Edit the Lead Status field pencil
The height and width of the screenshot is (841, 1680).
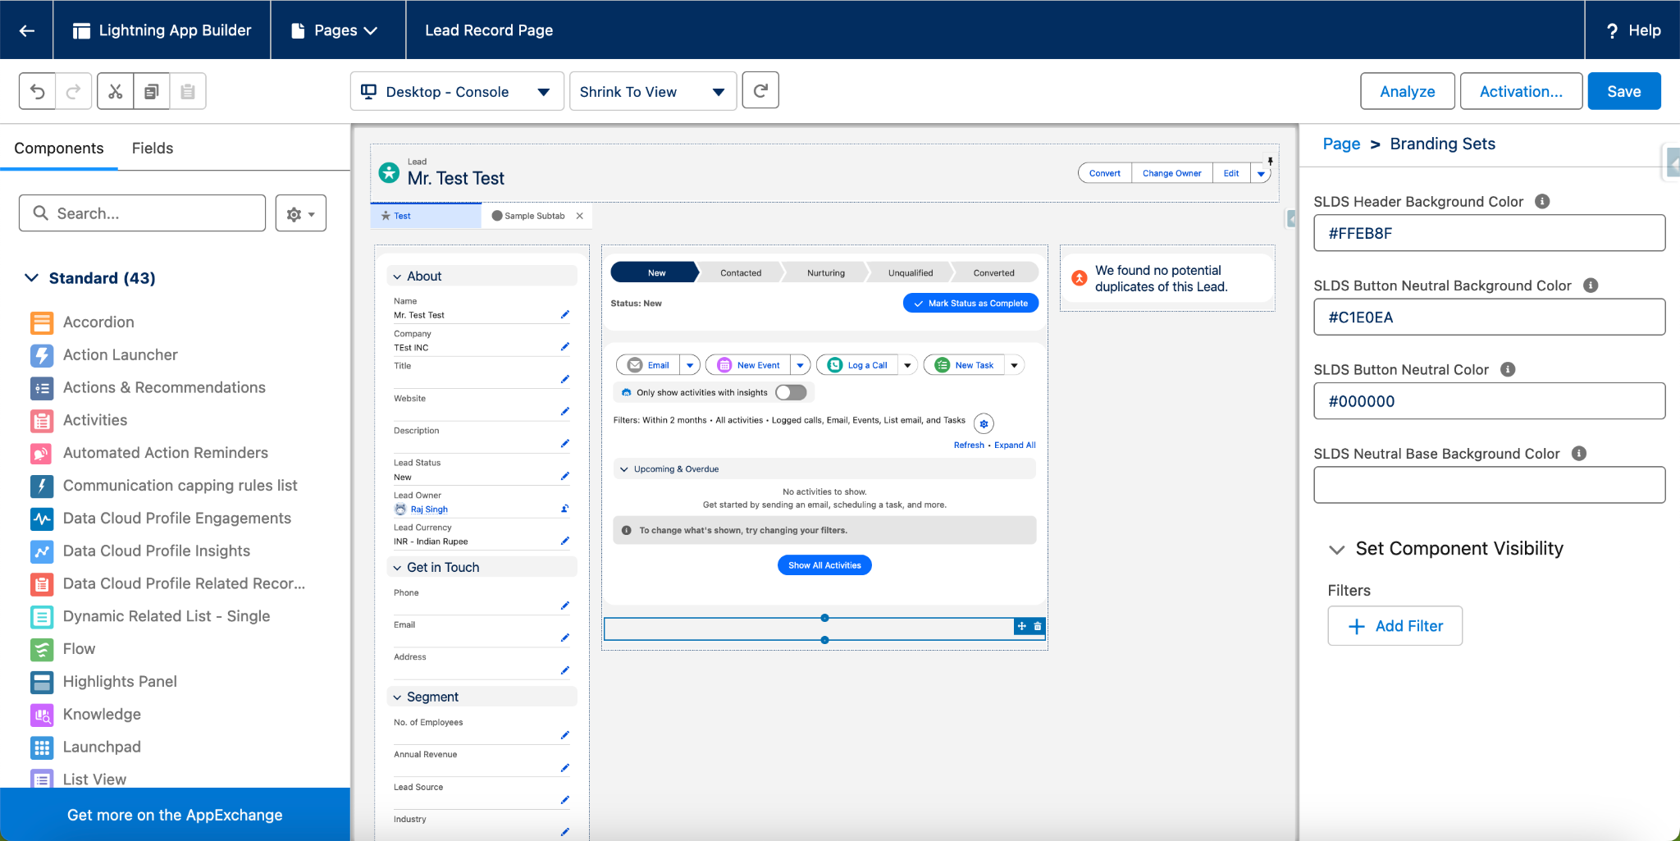pos(564,477)
